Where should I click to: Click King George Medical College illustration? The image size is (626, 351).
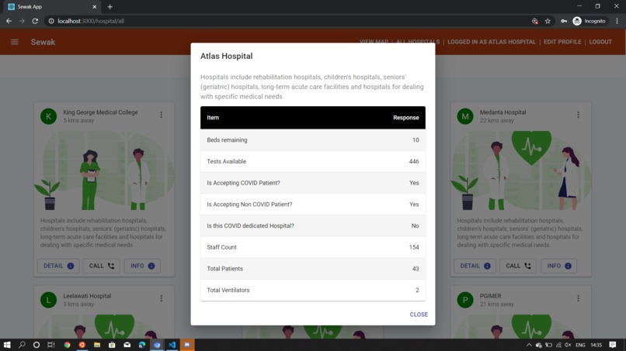104,170
